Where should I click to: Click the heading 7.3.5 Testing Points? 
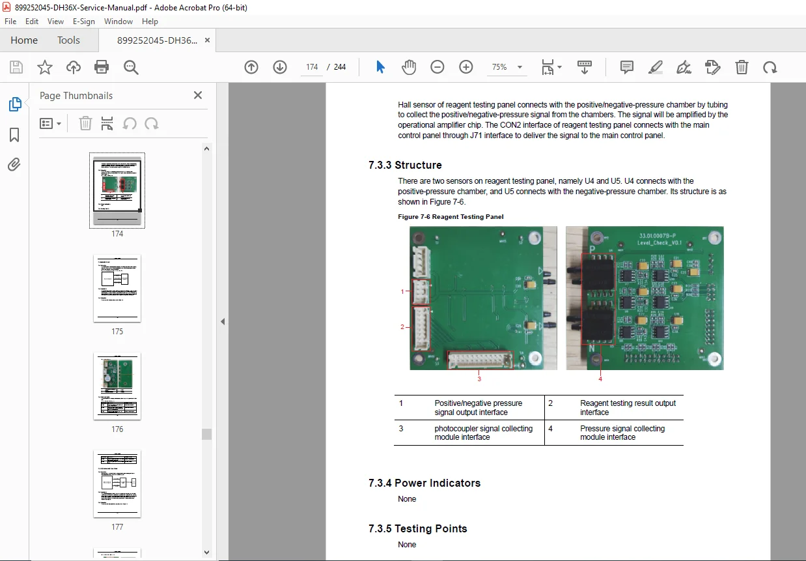click(418, 529)
